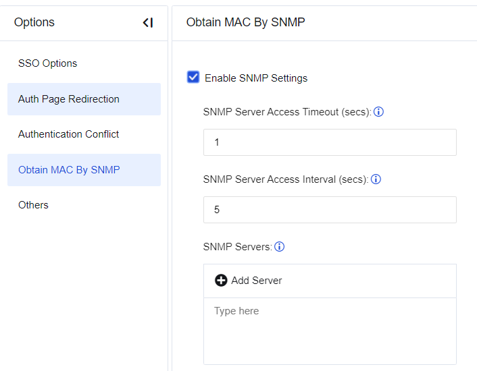Select Obtain MAC By SNMP in sidebar
Image resolution: width=477 pixels, height=371 pixels.
point(69,170)
